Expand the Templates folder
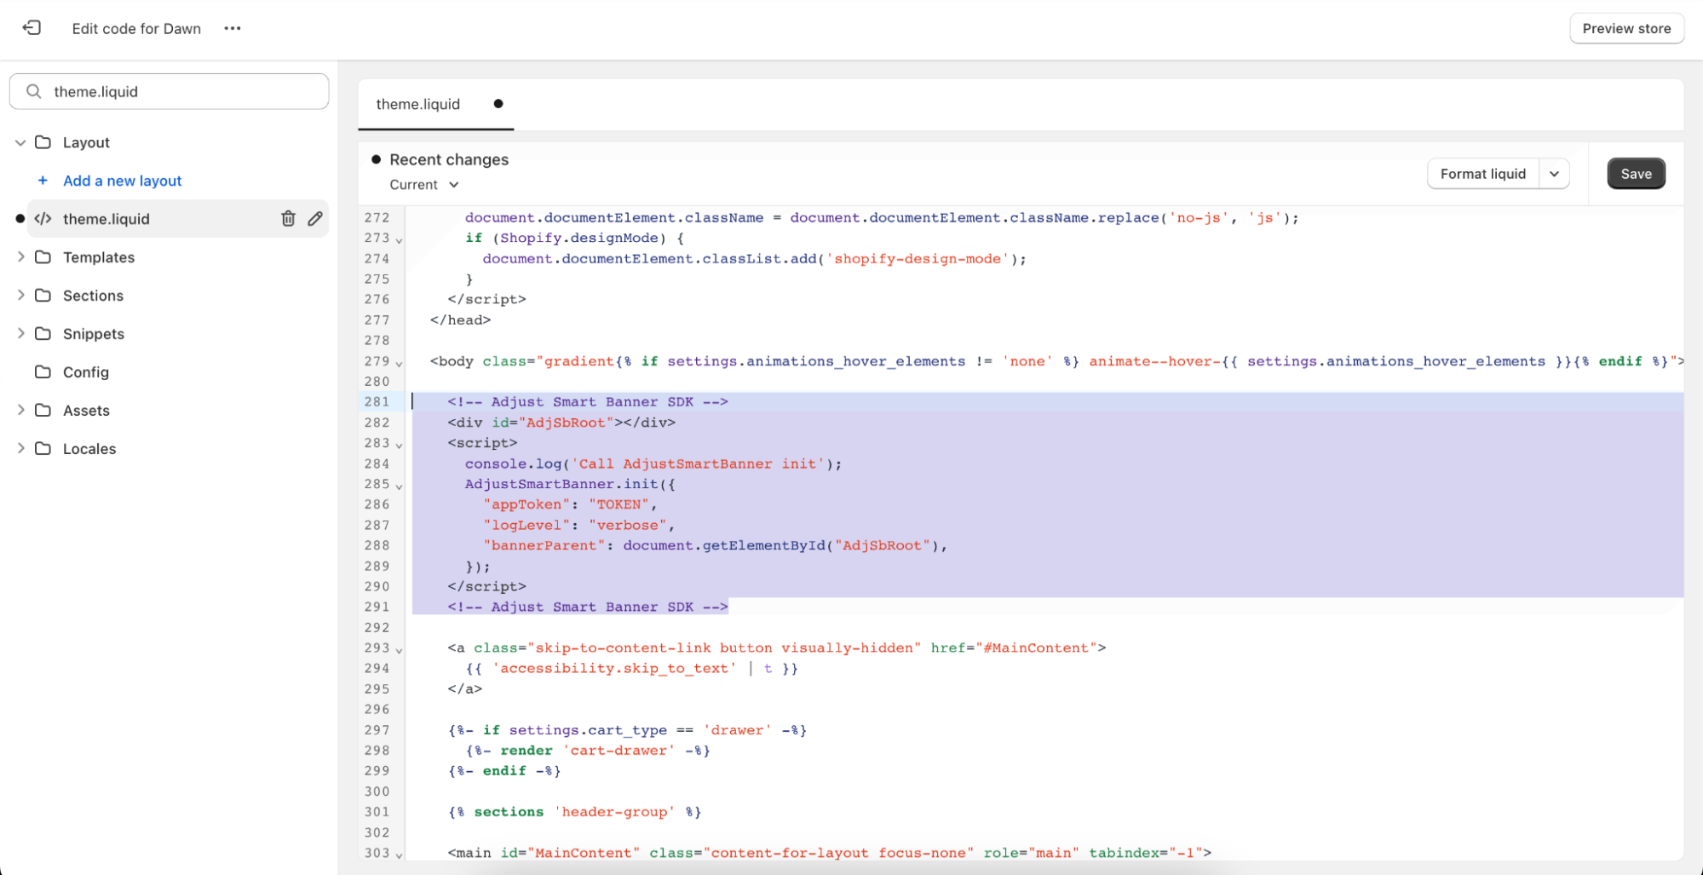The width and height of the screenshot is (1703, 875). 20,257
